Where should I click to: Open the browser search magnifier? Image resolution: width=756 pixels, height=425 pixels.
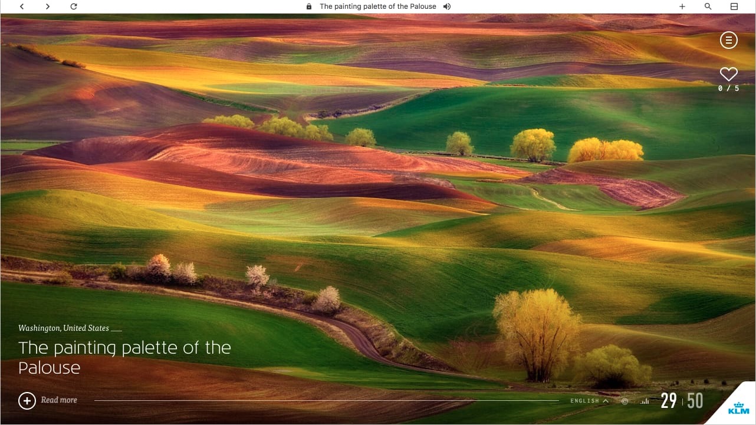(x=708, y=6)
